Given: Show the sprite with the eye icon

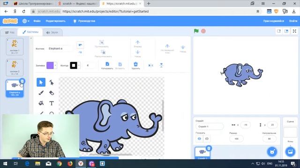Looking at the screenshot, I should pos(199,139).
